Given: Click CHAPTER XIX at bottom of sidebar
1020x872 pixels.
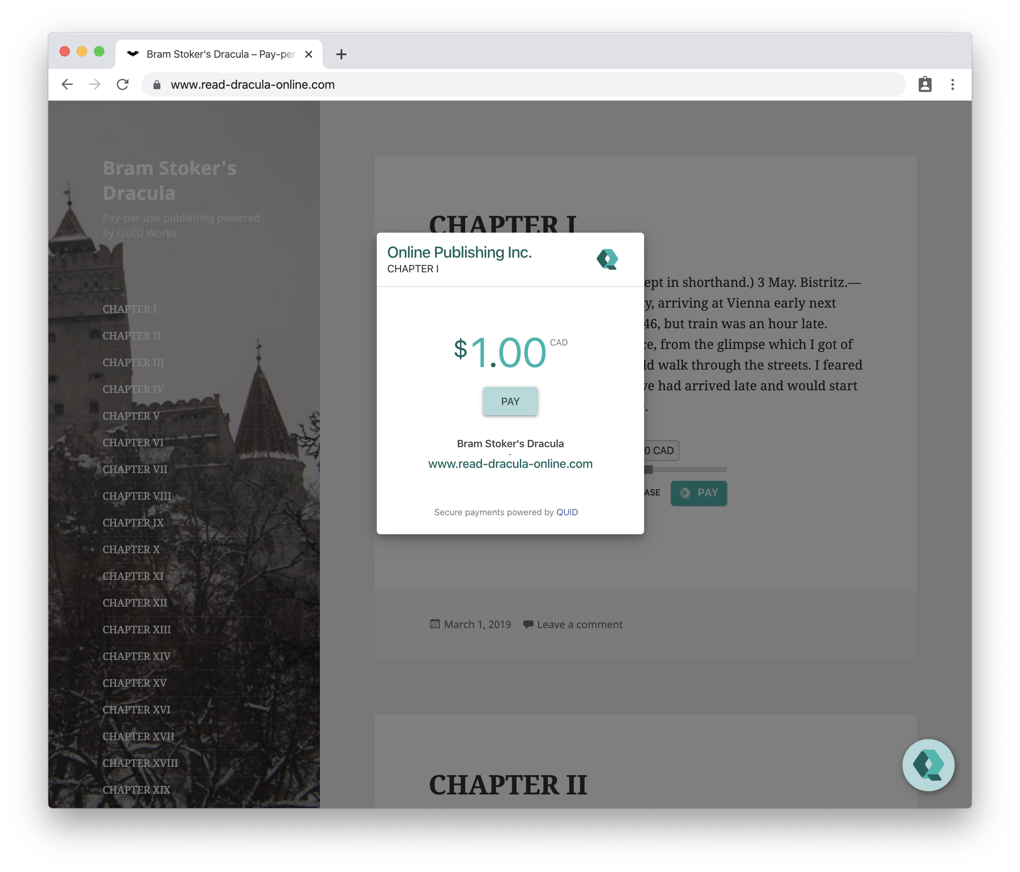Looking at the screenshot, I should click(138, 788).
